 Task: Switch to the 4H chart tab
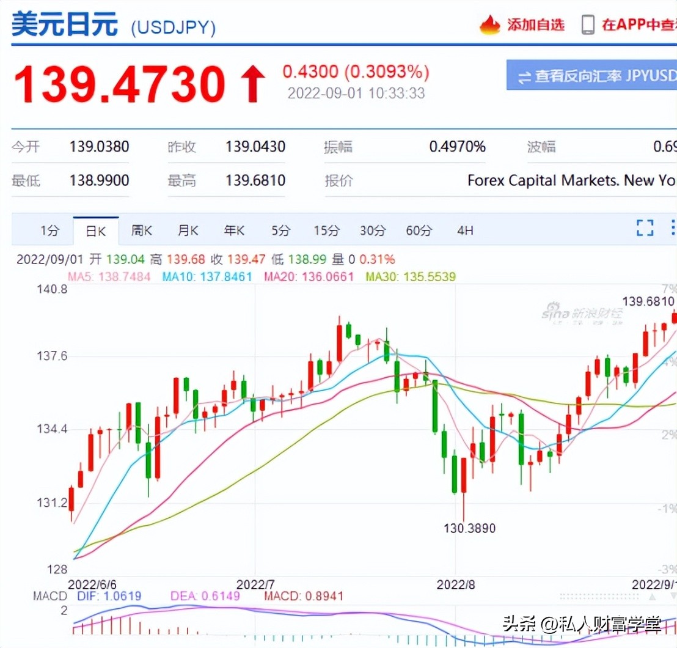465,230
